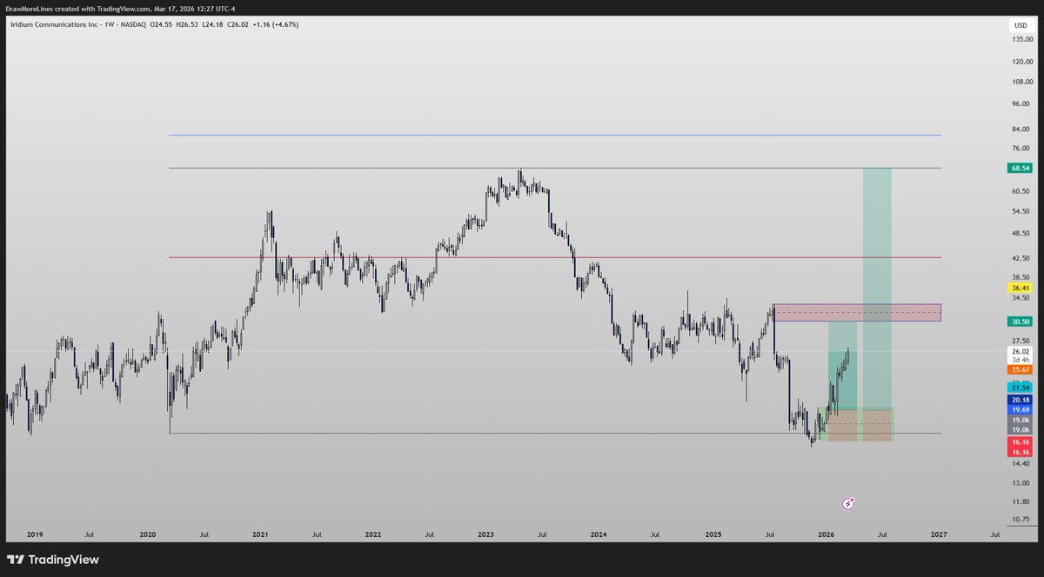Click the 10.75 price scale tick

click(x=1021, y=520)
